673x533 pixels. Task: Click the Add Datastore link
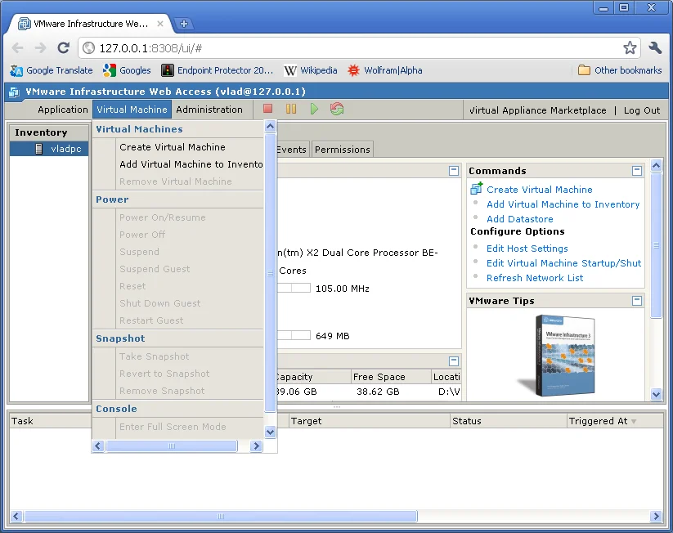[x=520, y=219]
